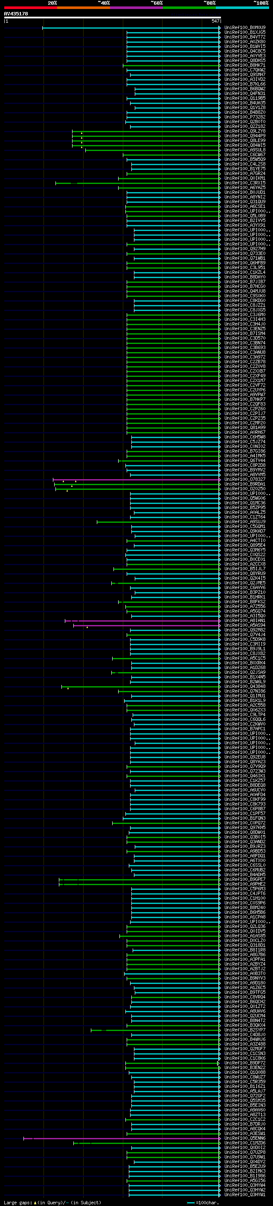This screenshot has height=1206, width=273.
Task: Select the UniRef100_O78327 label
Action: pos(245,480)
